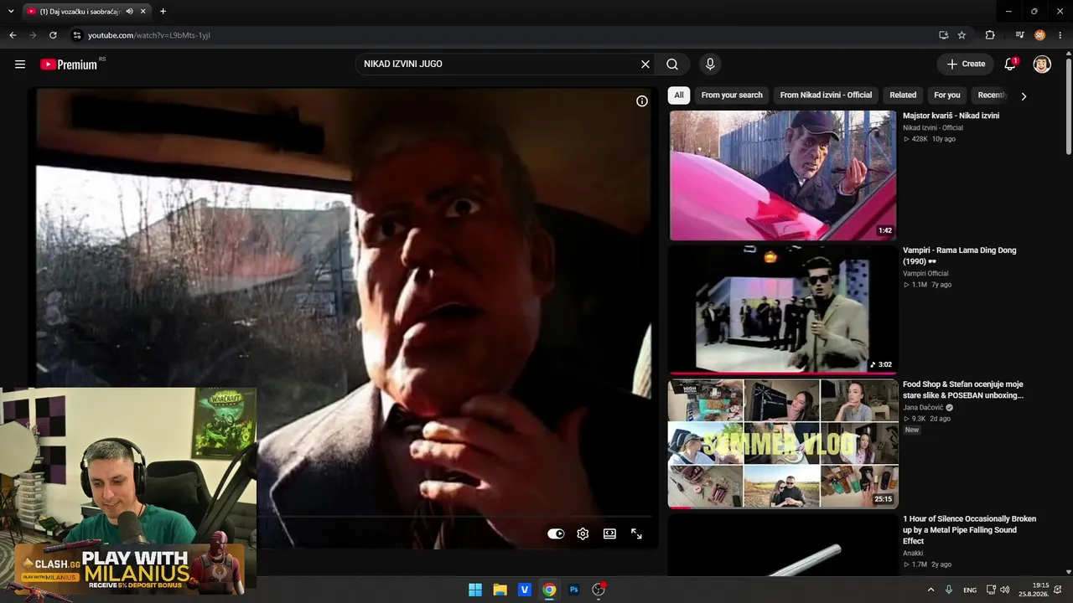
Task: Open Chrome media controls icon
Action: pos(1019,35)
